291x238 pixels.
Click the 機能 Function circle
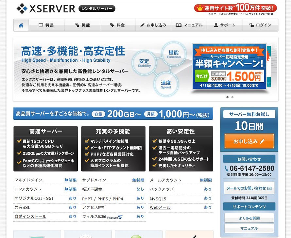pos(174,54)
